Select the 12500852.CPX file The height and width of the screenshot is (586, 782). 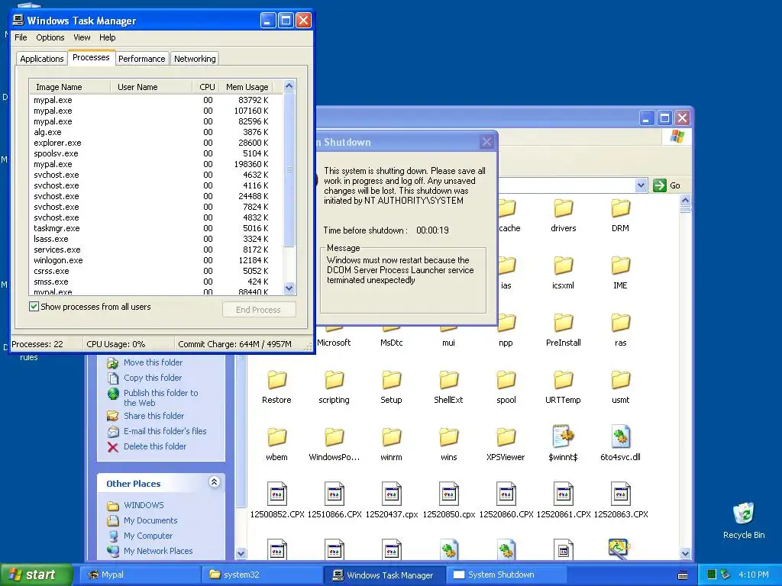click(x=276, y=501)
